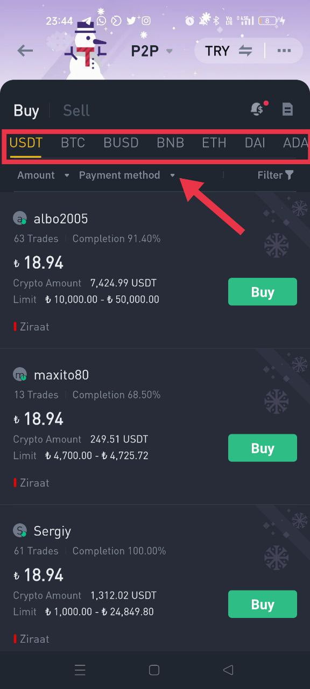
Task: Select the ETH crypto tab
Action: (x=214, y=143)
